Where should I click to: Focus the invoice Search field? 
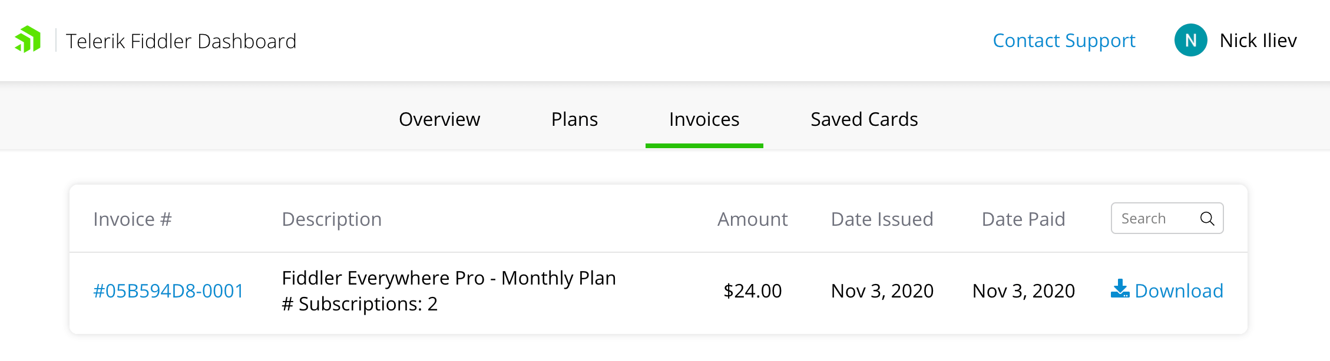coord(1167,218)
